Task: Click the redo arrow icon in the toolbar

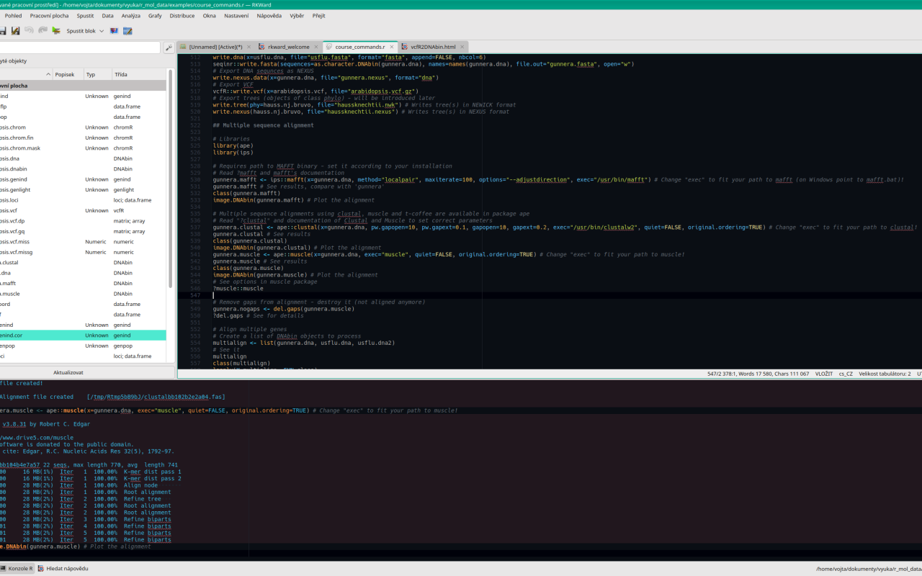Action: pos(42,31)
